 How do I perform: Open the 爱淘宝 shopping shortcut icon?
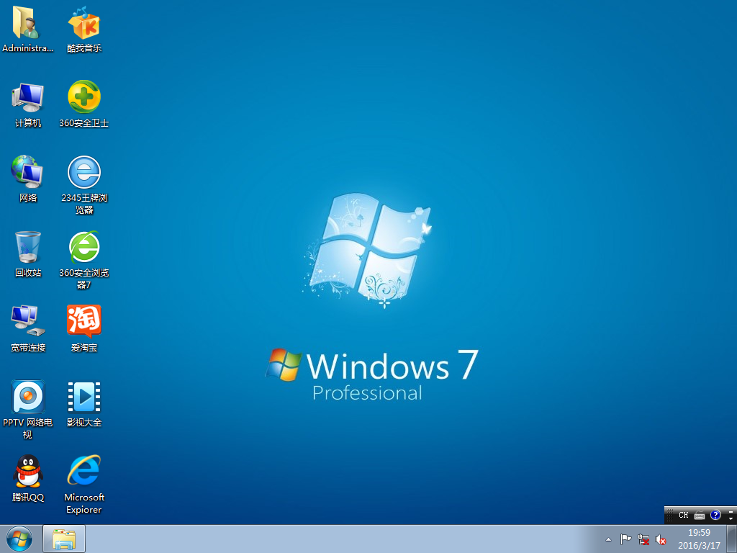coord(84,328)
